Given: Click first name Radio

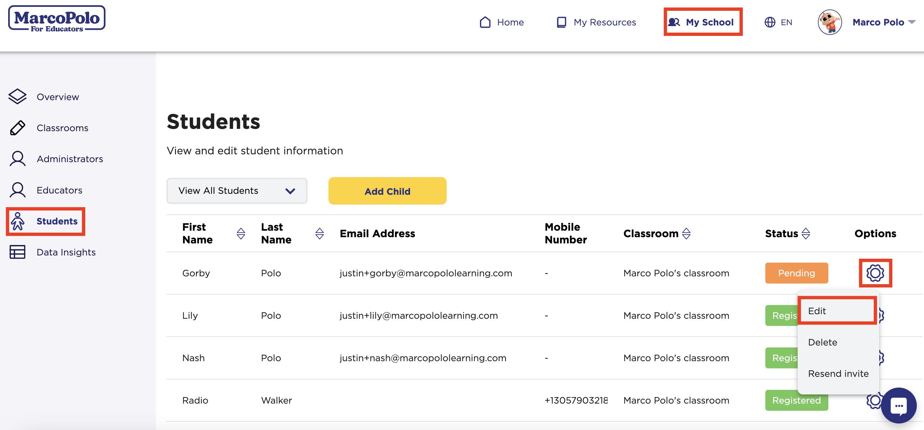Looking at the screenshot, I should pos(195,400).
